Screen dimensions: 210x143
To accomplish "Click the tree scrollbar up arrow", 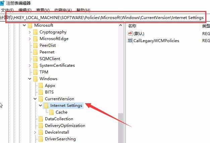I will 120,25.
